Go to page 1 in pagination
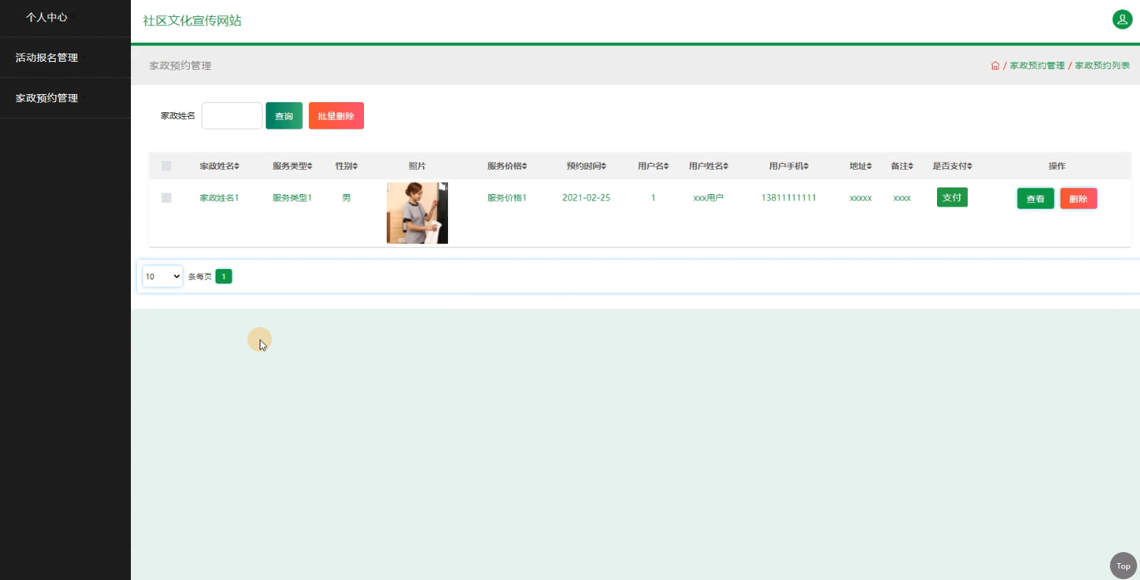Viewport: 1140px width, 580px height. point(224,276)
